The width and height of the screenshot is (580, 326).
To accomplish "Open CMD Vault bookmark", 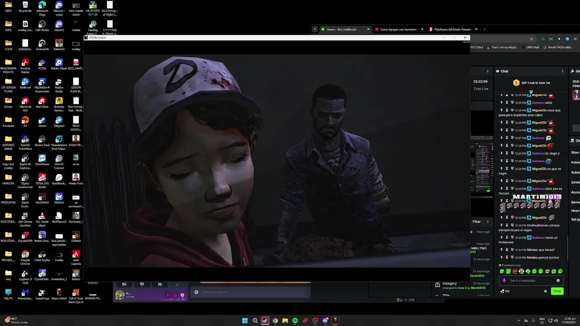I will pyautogui.click(x=530, y=47).
